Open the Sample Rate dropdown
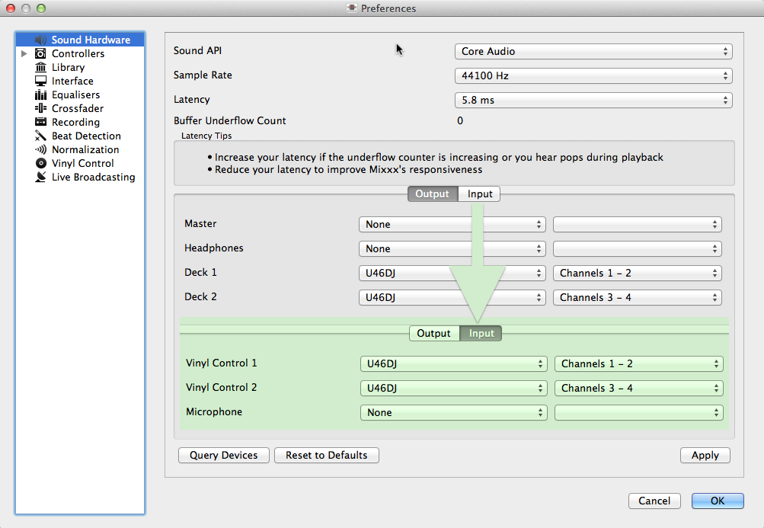 click(x=593, y=76)
